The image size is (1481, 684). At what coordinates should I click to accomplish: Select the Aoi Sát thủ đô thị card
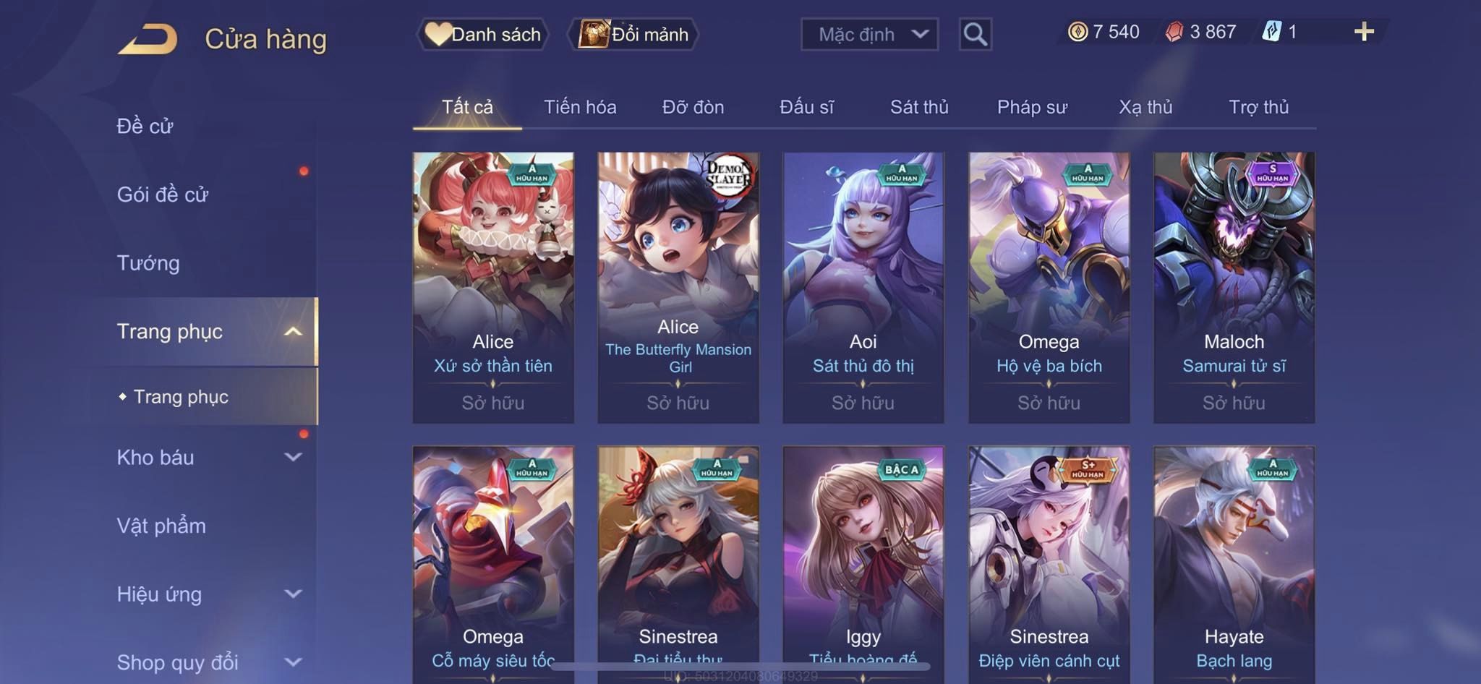pos(863,287)
